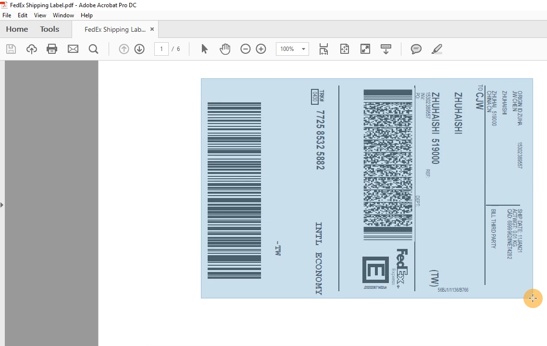Click the large vertical barcode
This screenshot has height=346, width=547.
234,190
